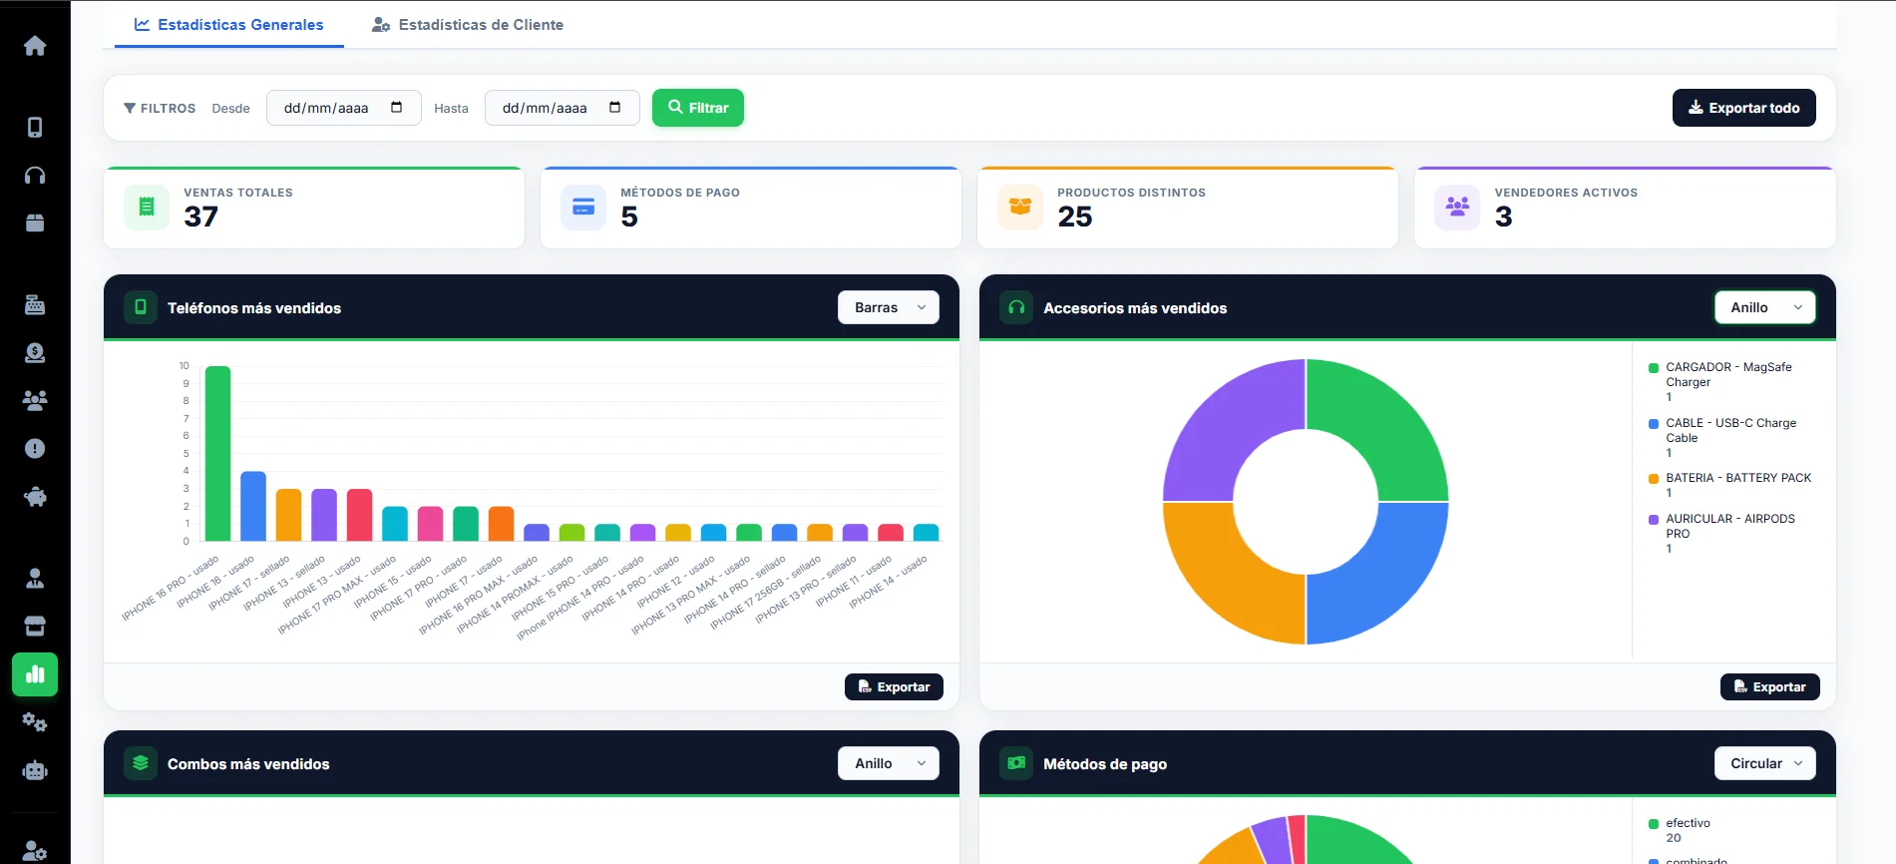Click the funnel icon next to FILTROS
Image resolution: width=1896 pixels, height=864 pixels.
[130, 108]
